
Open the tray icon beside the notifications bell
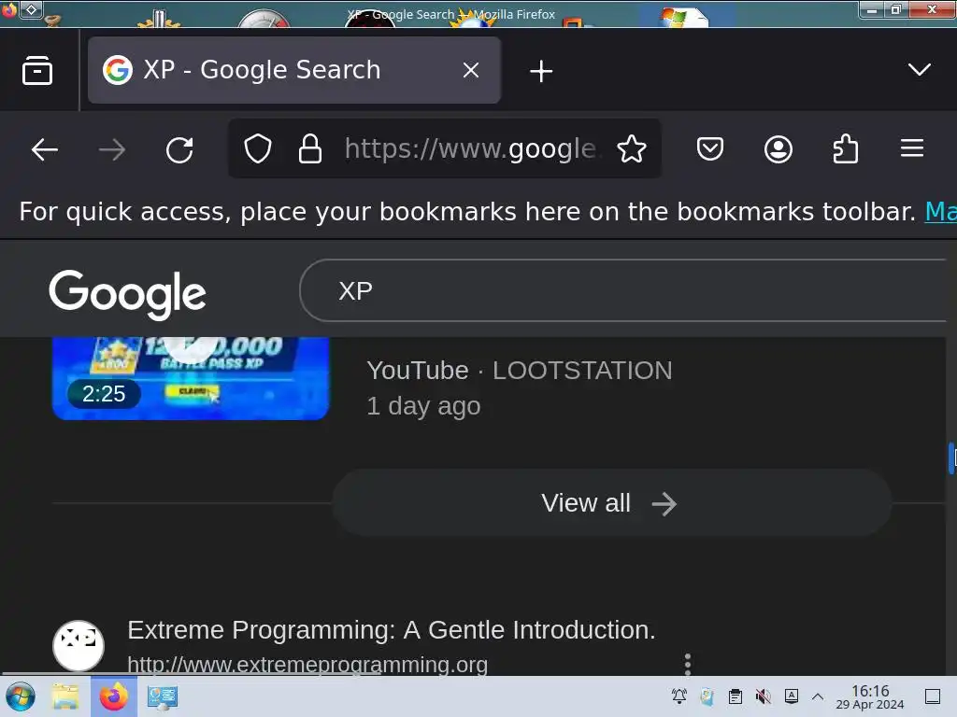[x=707, y=696]
